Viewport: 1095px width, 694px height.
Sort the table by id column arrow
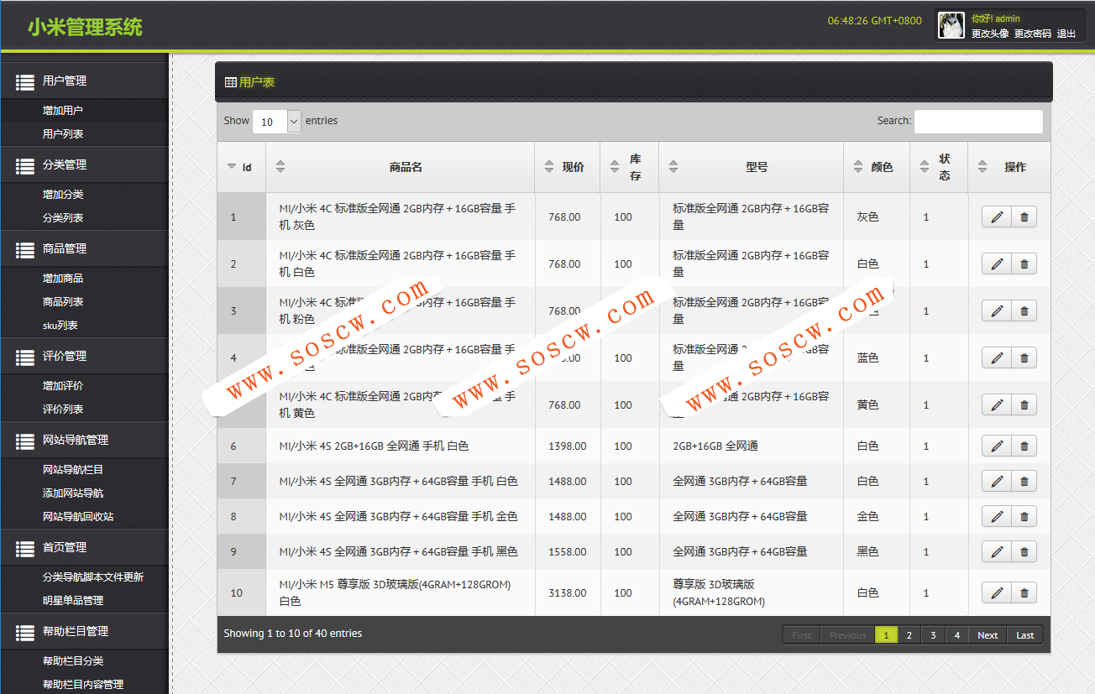232,167
